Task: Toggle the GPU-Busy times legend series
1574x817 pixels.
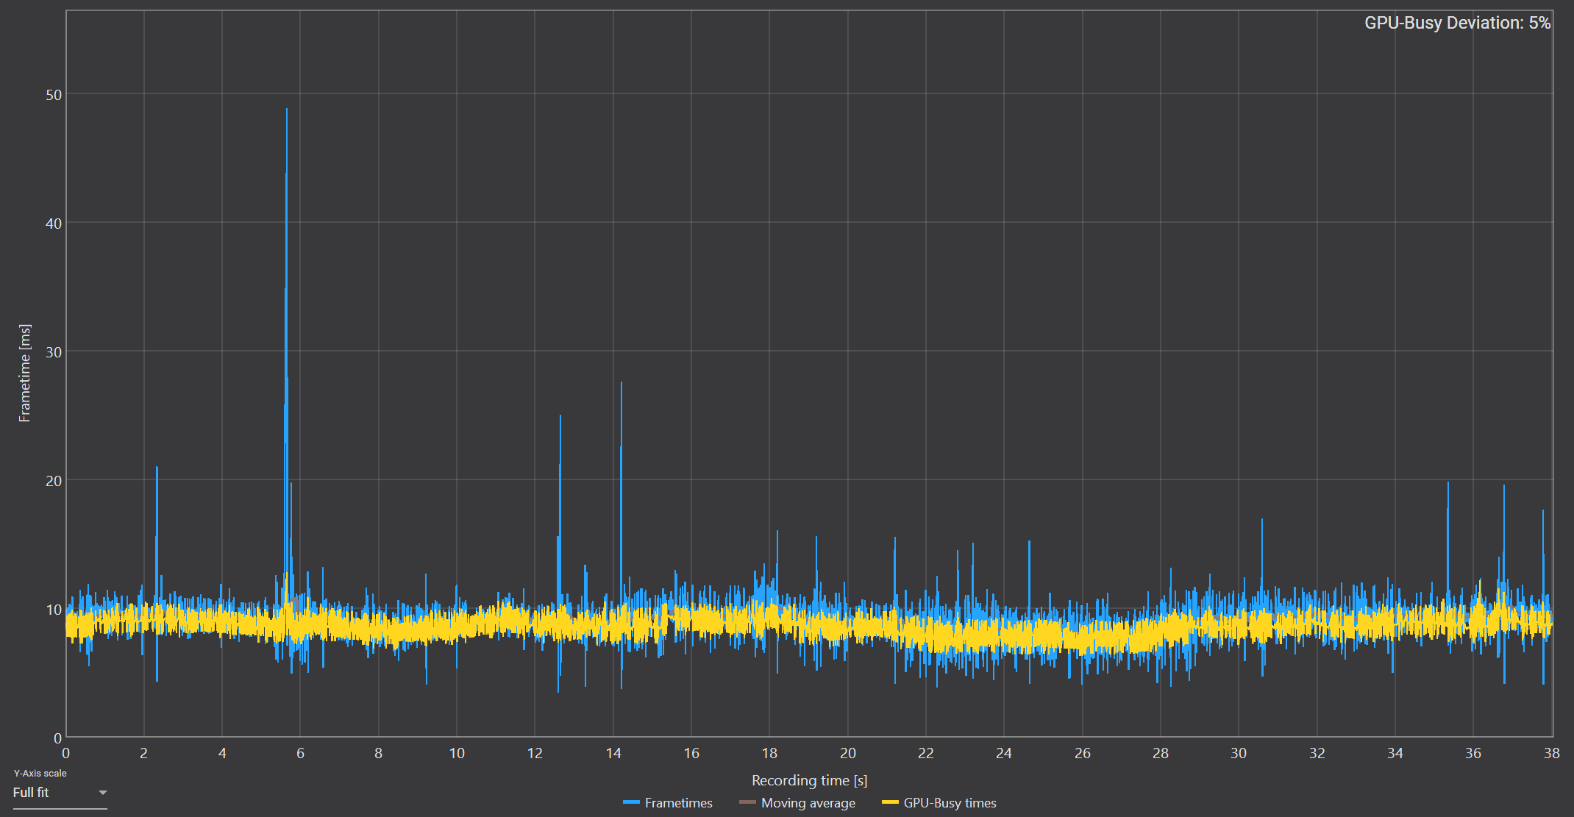Action: point(939,803)
